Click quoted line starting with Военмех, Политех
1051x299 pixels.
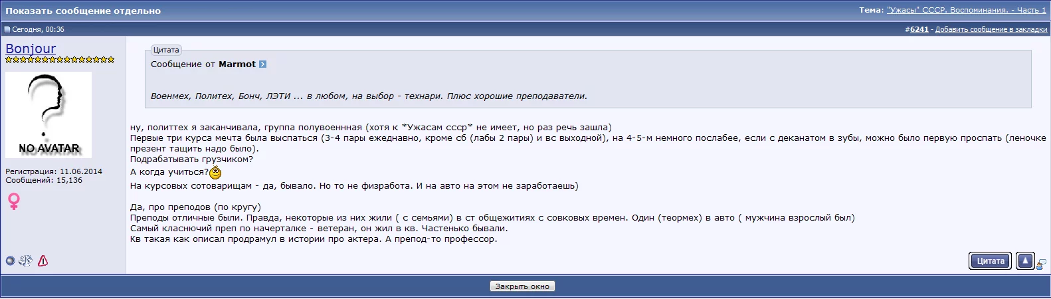369,96
